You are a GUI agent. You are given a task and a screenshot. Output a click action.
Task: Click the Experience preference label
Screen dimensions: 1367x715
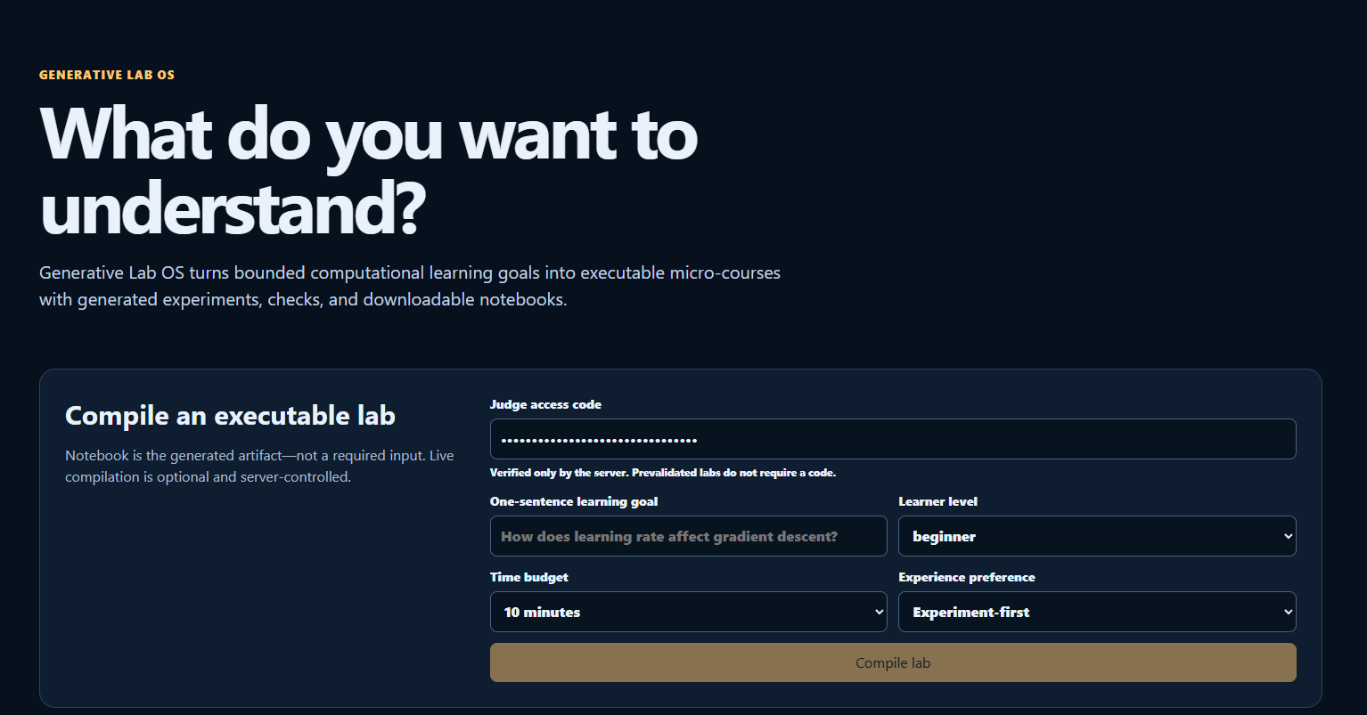click(x=967, y=577)
